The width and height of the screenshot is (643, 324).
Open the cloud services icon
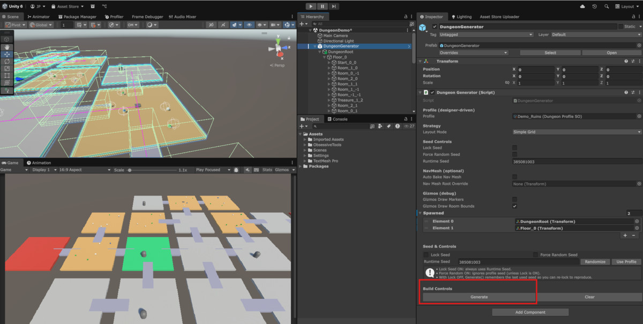tap(582, 6)
